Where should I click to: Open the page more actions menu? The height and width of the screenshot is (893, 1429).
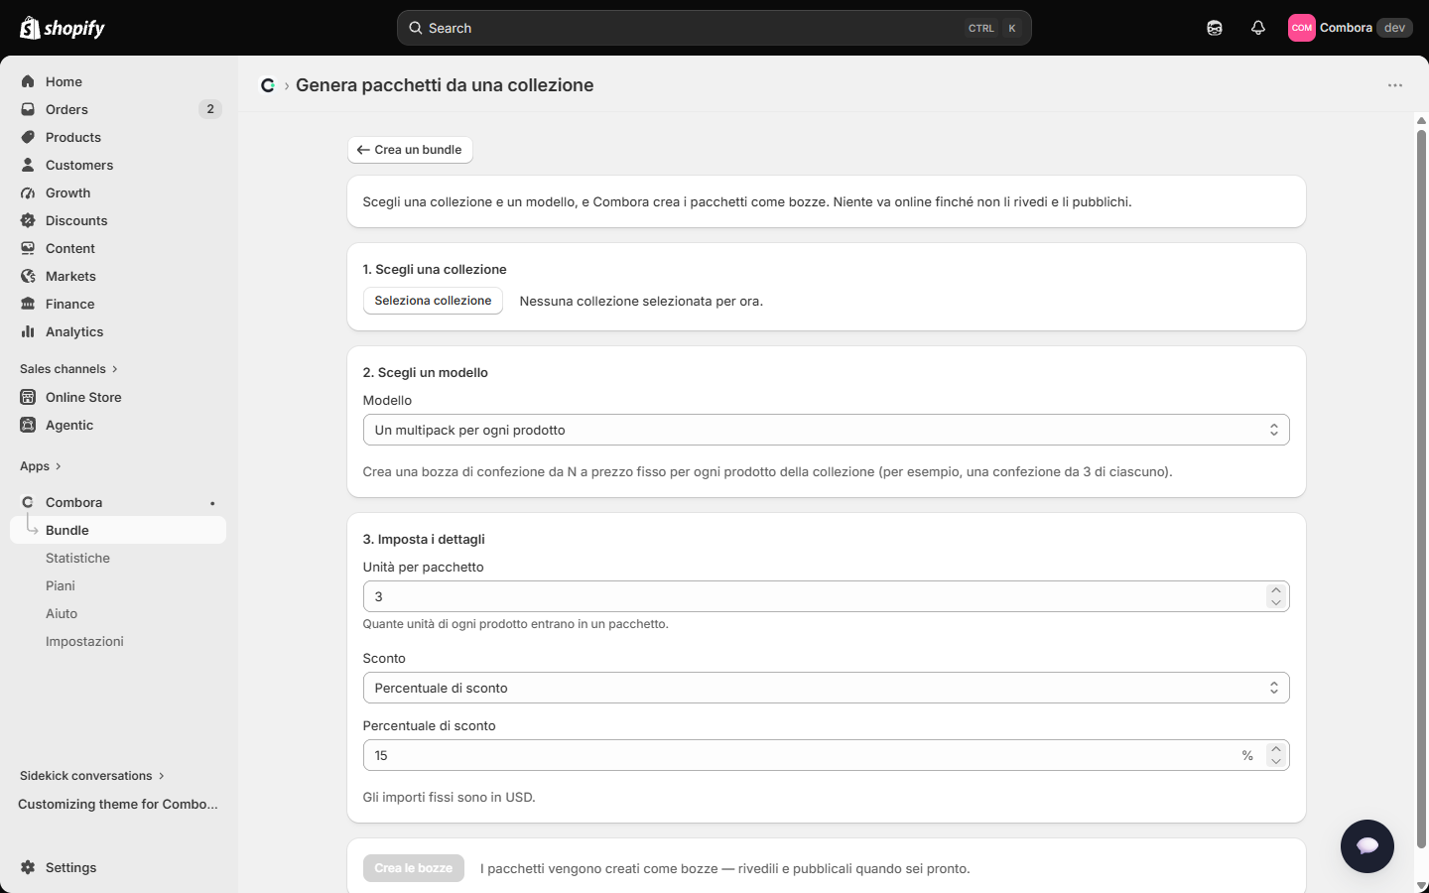1395,85
